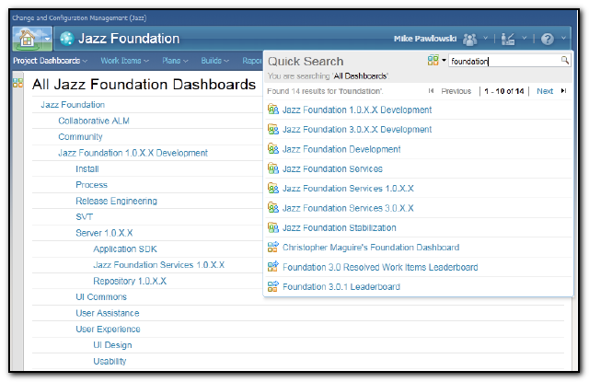589x382 pixels.
Task: Go to last page of results
Action: pyautogui.click(x=563, y=91)
